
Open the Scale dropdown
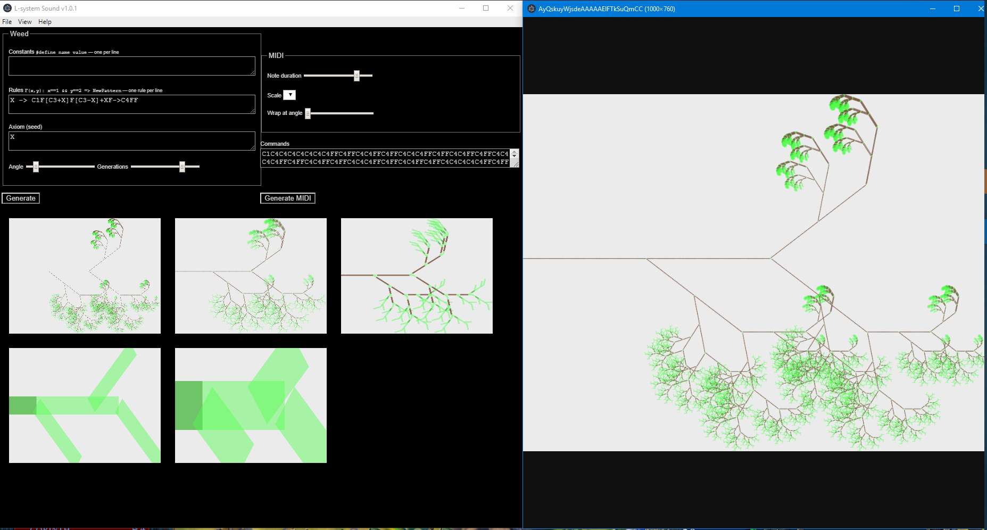289,95
